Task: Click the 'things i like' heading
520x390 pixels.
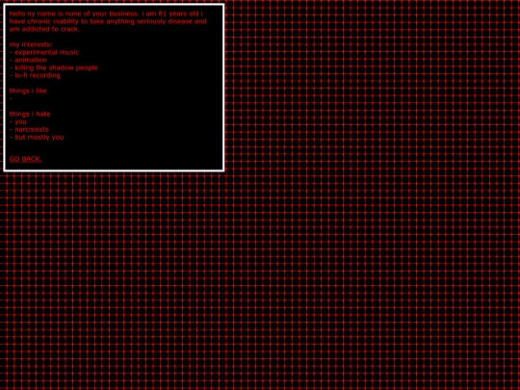Action: point(28,91)
